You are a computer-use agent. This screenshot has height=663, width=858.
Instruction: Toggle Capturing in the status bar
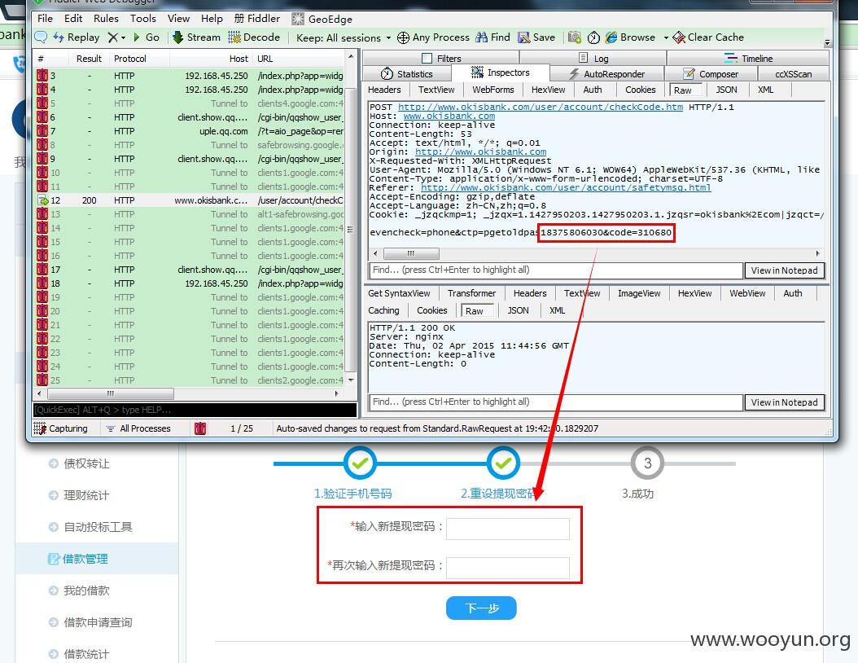(x=61, y=428)
